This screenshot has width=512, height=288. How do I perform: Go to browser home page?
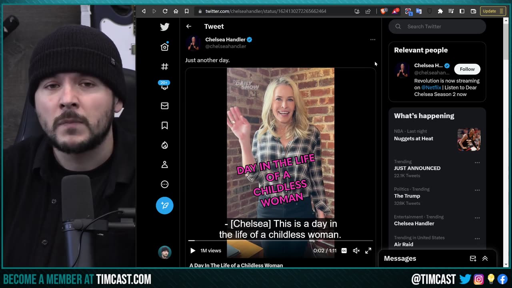pyautogui.click(x=176, y=11)
